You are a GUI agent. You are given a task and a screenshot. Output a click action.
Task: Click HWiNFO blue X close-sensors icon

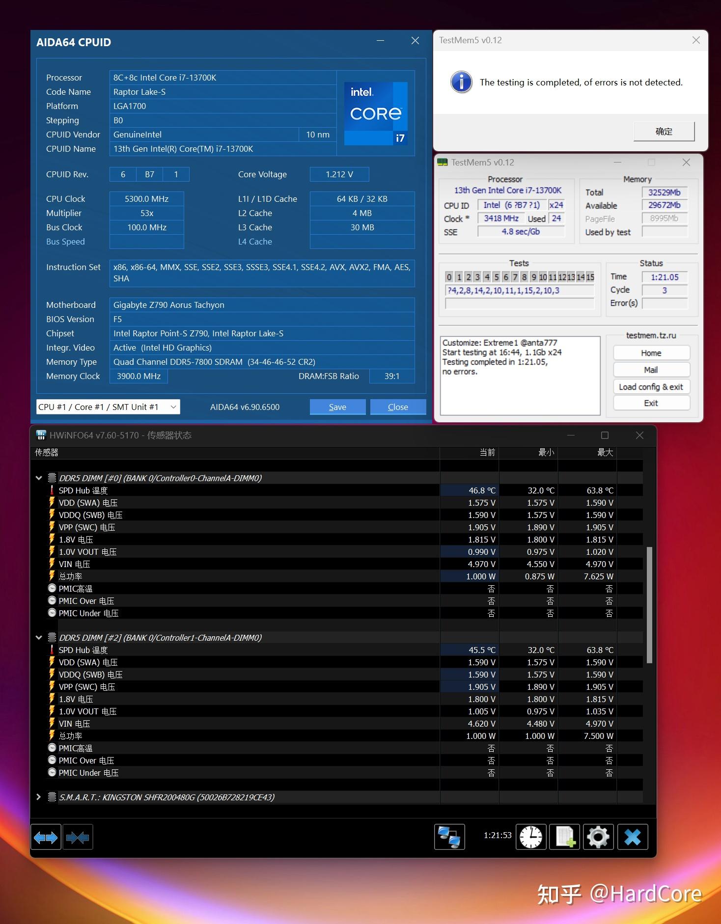point(633,837)
